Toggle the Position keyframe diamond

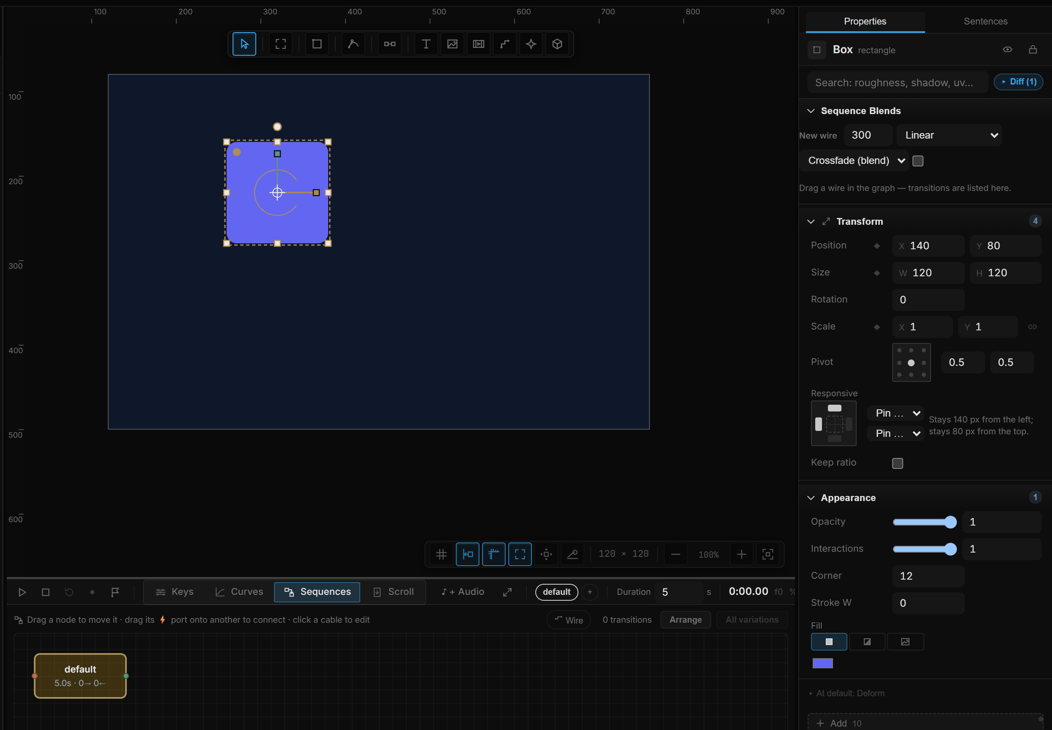pyautogui.click(x=877, y=246)
